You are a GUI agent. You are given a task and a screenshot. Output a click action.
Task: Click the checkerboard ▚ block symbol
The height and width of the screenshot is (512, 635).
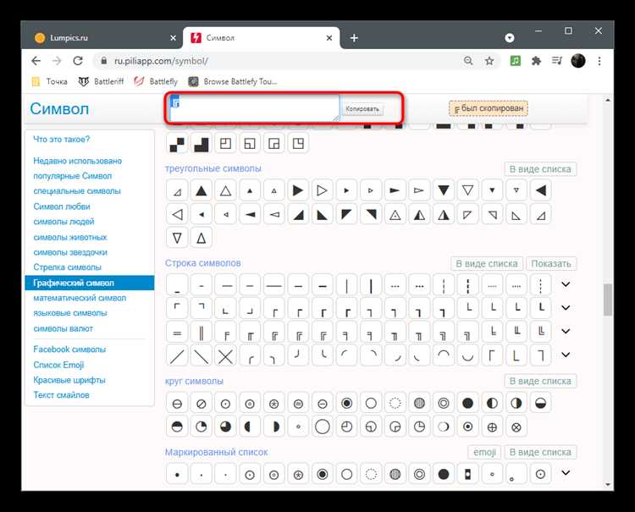177,144
